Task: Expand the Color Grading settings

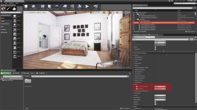Action: coord(134,59)
